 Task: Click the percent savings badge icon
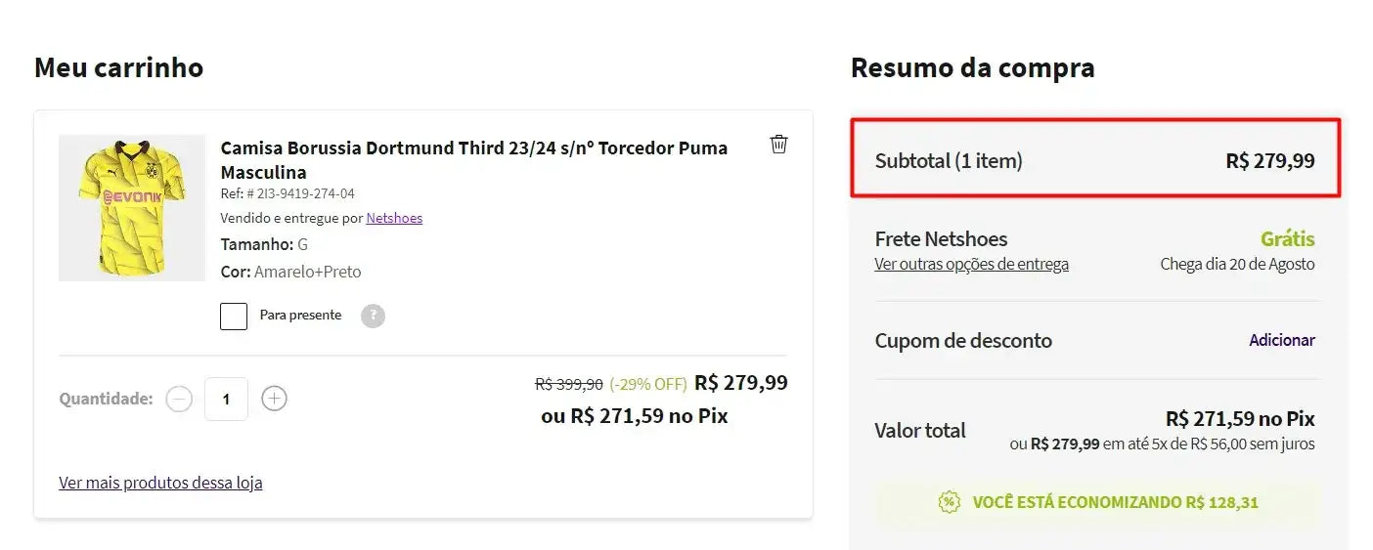[949, 502]
